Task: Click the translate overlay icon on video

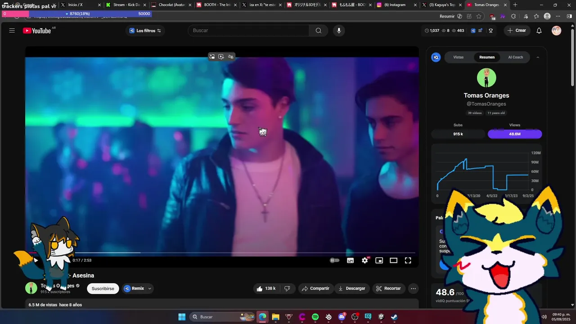Action: [x=230, y=57]
